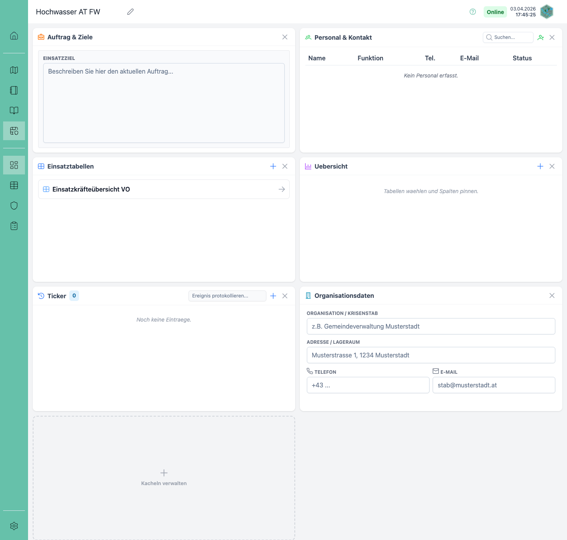Select the table grid sidebar icon
This screenshot has width=567, height=540.
click(14, 185)
